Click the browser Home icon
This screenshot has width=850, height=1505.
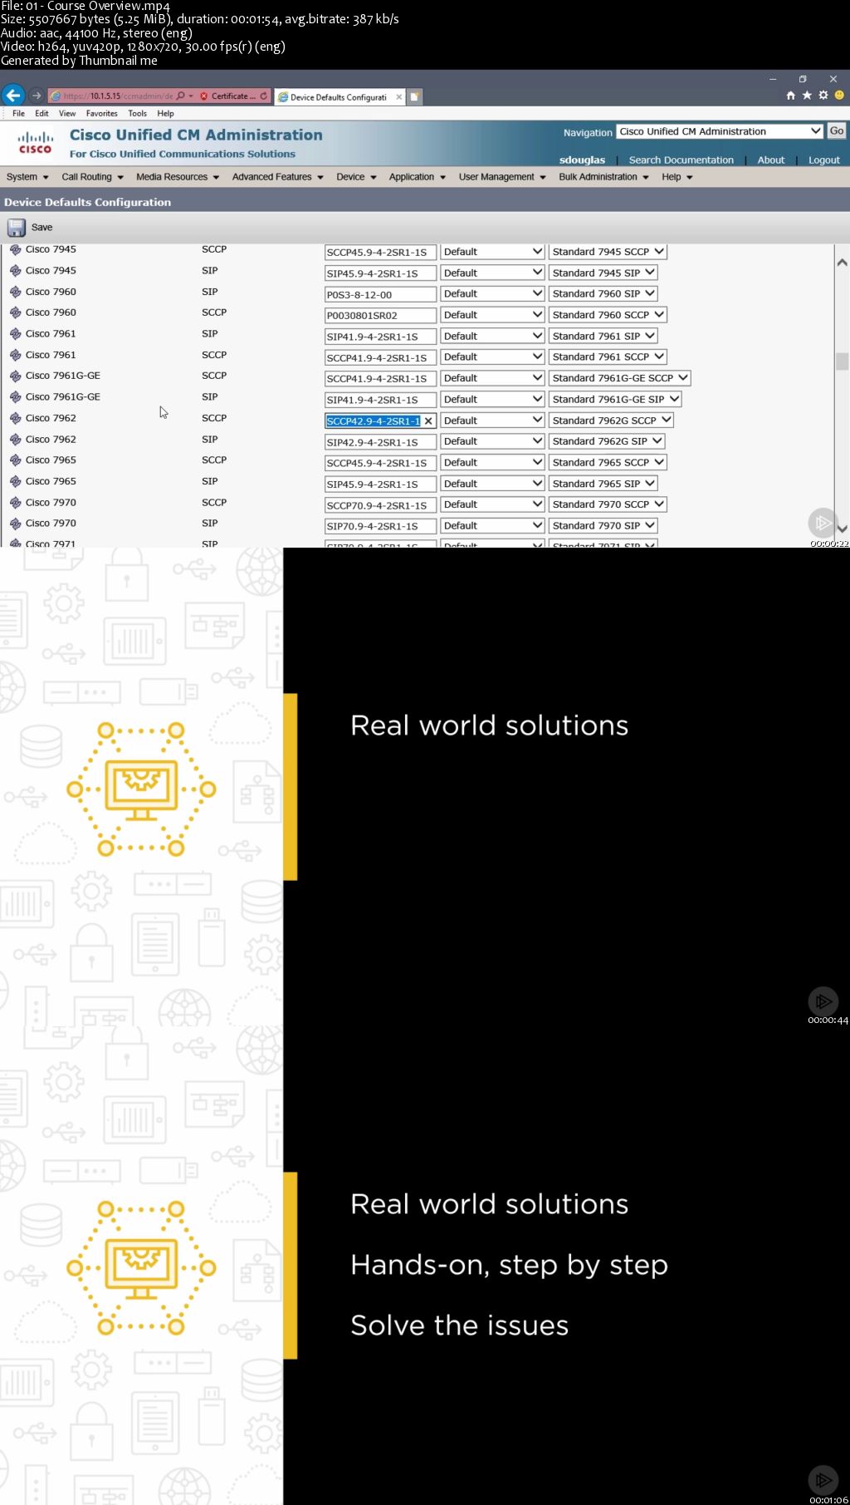790,96
